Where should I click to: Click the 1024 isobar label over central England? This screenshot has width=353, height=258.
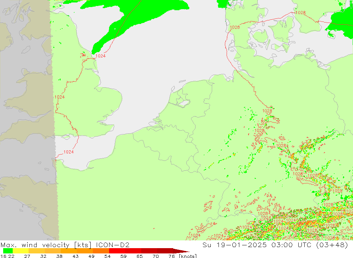59,97
